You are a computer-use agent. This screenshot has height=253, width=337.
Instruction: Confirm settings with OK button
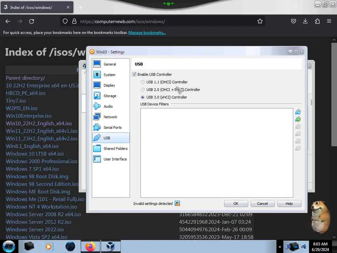coord(236,204)
